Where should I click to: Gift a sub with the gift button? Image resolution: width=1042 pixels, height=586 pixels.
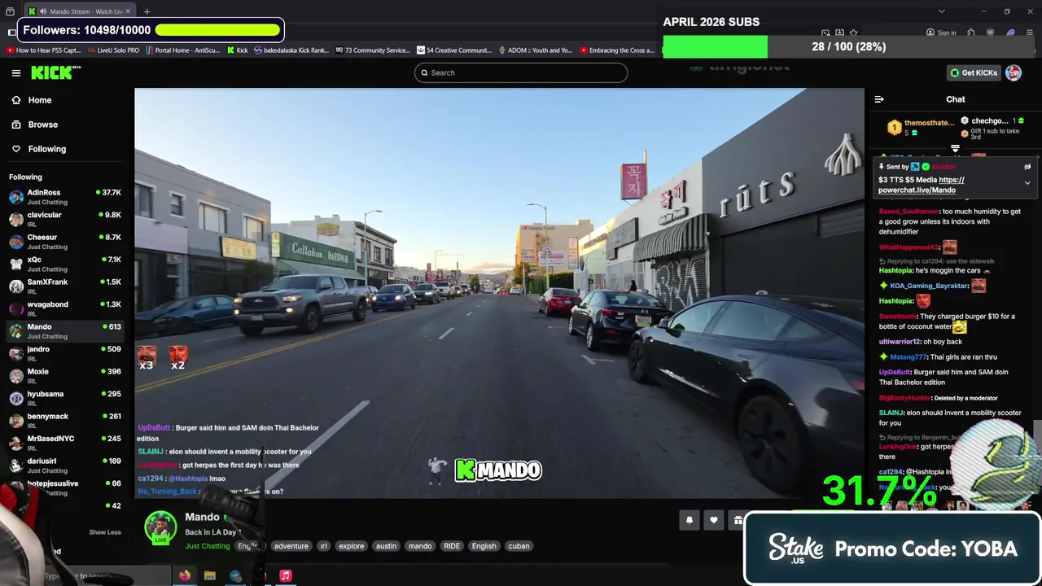coord(737,520)
